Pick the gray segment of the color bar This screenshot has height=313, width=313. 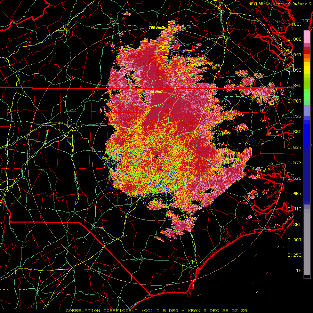[307, 242]
